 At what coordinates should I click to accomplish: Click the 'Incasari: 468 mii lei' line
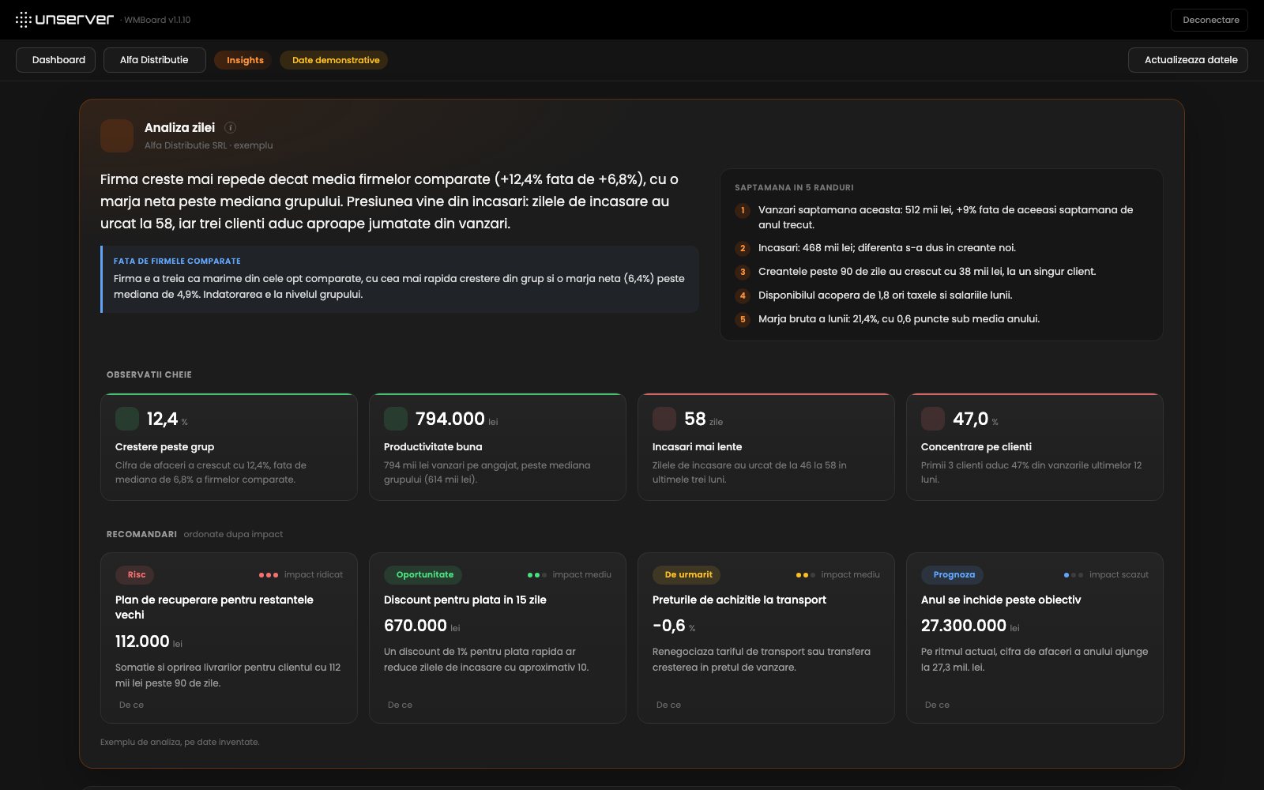click(887, 248)
